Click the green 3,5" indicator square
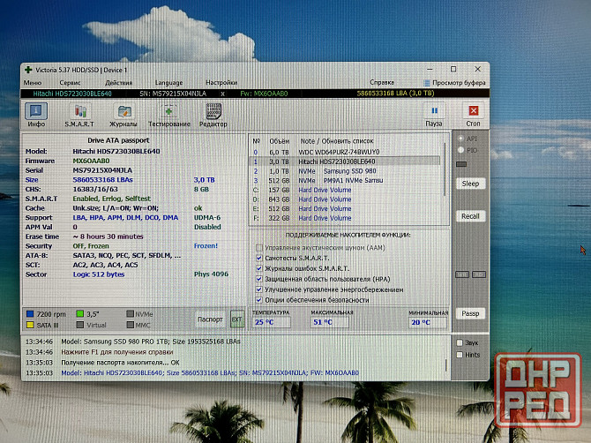Image resolution: width=591 pixels, height=443 pixels. [x=79, y=313]
